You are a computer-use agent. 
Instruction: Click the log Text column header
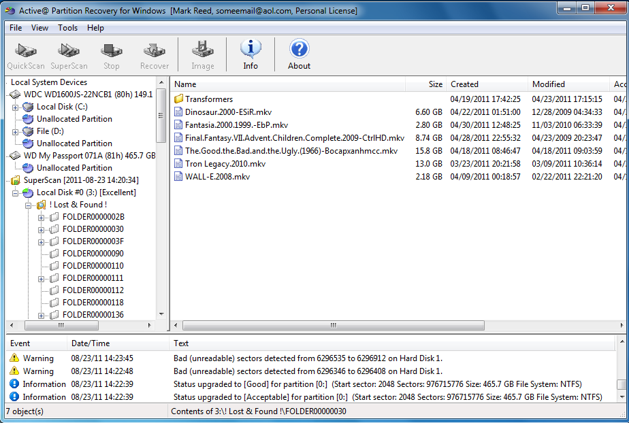[392, 343]
